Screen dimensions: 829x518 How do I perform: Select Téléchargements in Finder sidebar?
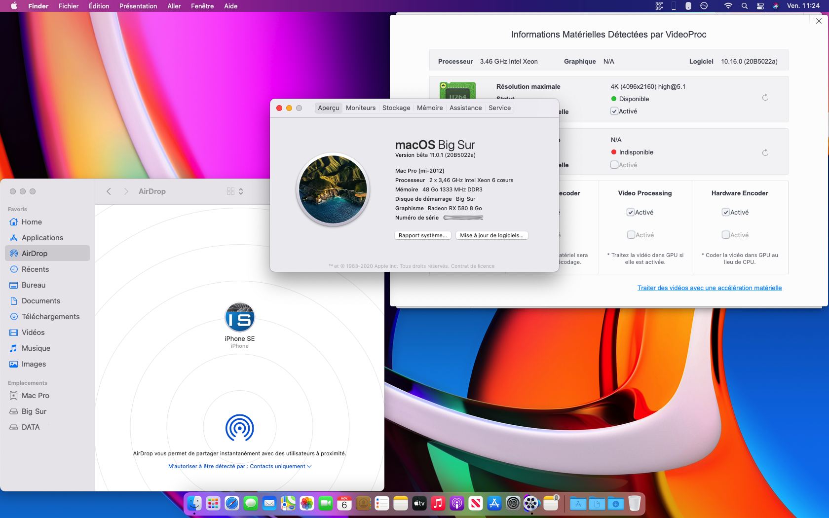(50, 317)
